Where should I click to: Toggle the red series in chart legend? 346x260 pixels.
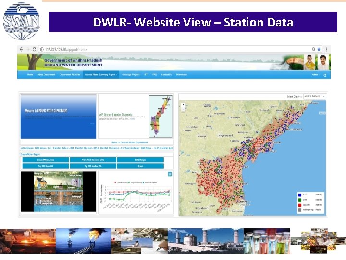click(122, 182)
